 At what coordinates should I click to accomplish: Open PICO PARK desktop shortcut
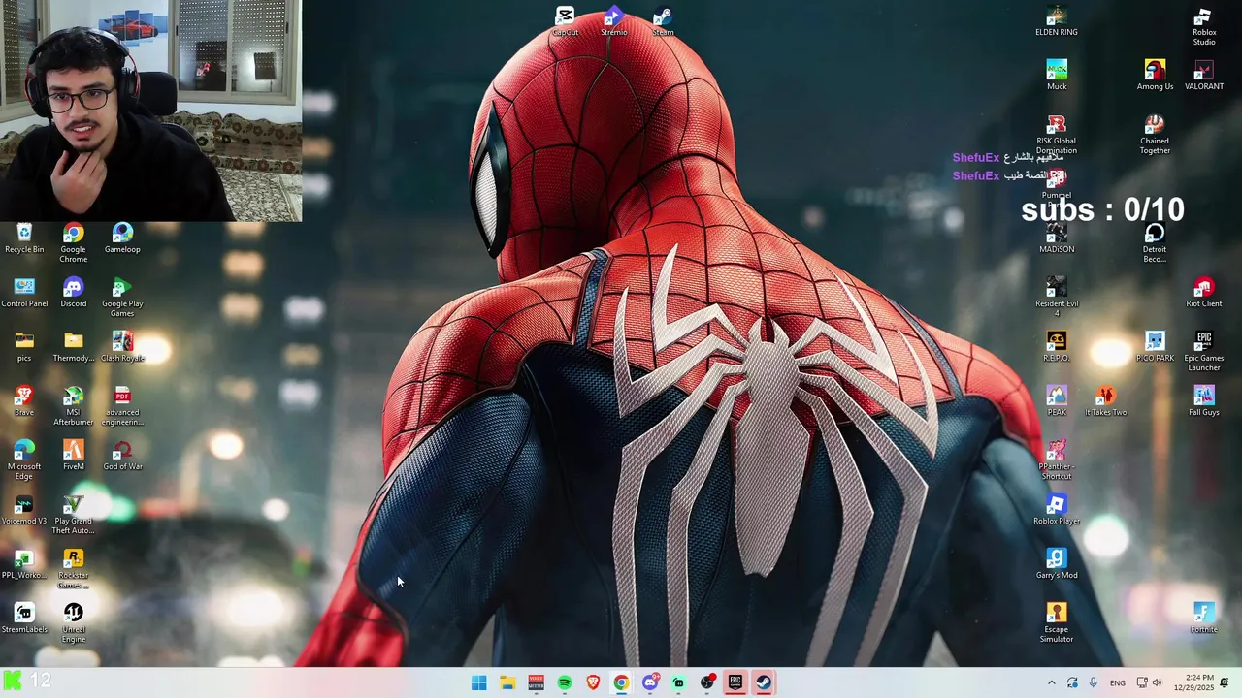pos(1155,347)
